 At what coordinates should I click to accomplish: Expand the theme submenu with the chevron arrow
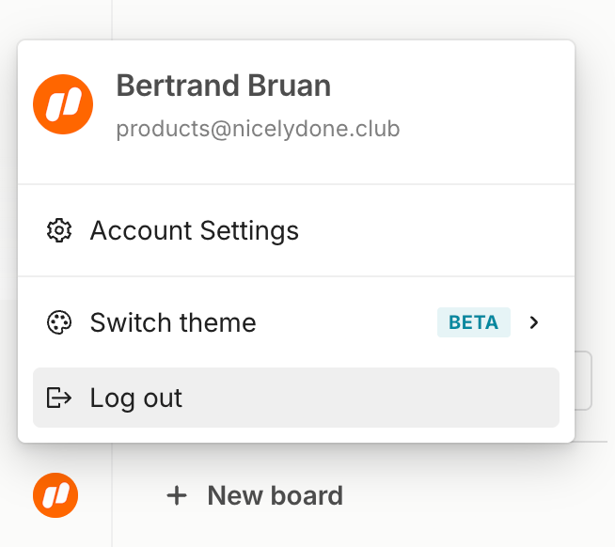click(x=534, y=323)
